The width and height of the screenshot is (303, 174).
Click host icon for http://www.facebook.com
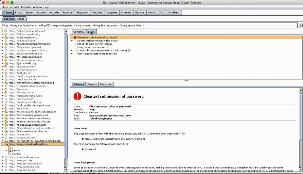6,157
